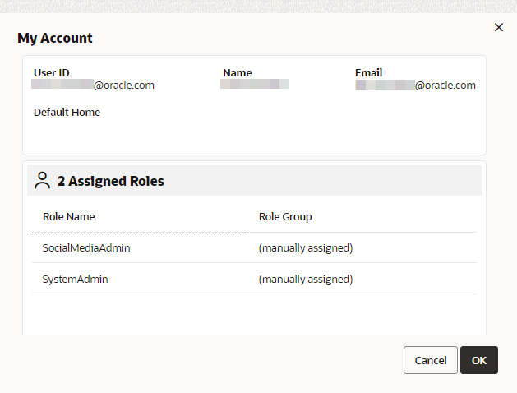Click the Role Group column header
Viewport: 517px width, 393px height.
tap(285, 217)
